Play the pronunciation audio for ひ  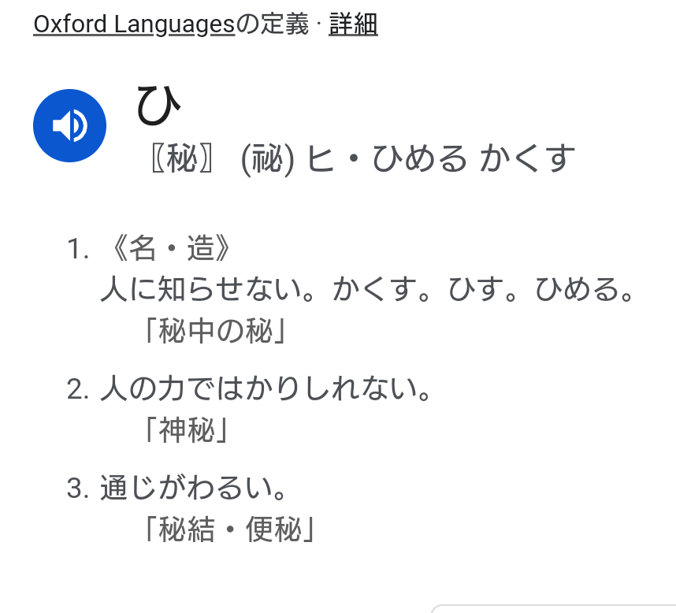[69, 125]
